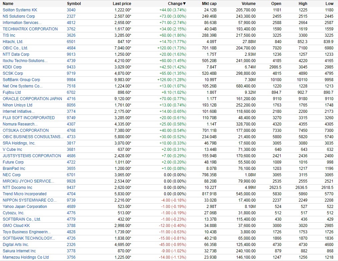Open SoftBank Group Corp link
Viewport: 338px width, 261px height.
click(21, 80)
